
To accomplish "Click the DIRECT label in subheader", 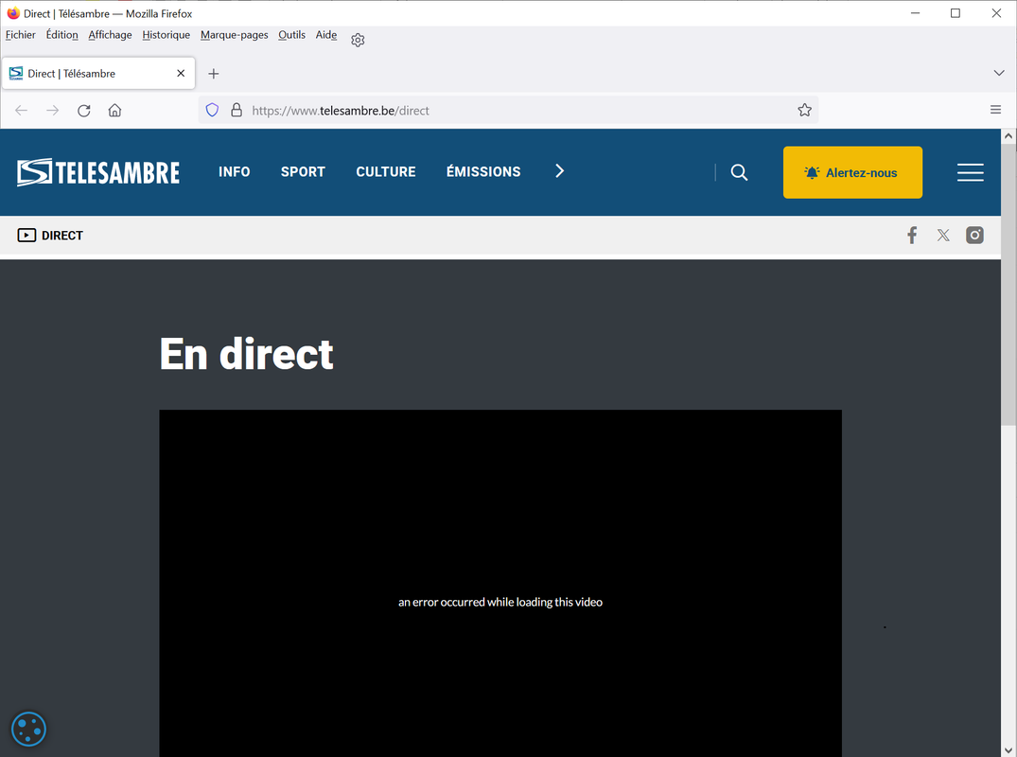I will (x=62, y=236).
